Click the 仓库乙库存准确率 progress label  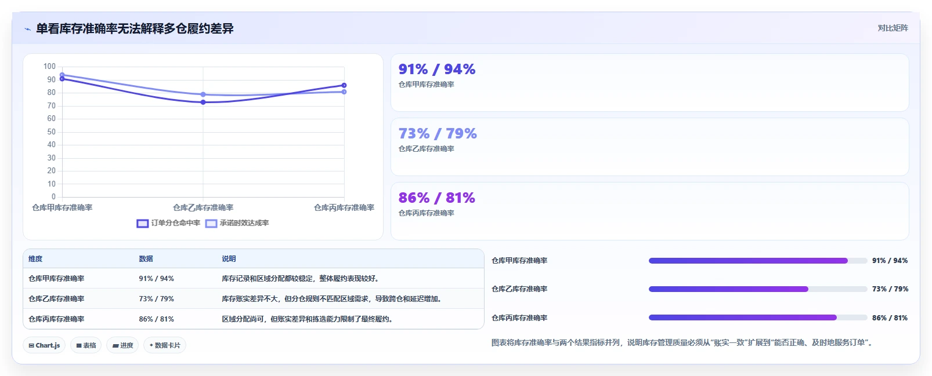coord(519,289)
